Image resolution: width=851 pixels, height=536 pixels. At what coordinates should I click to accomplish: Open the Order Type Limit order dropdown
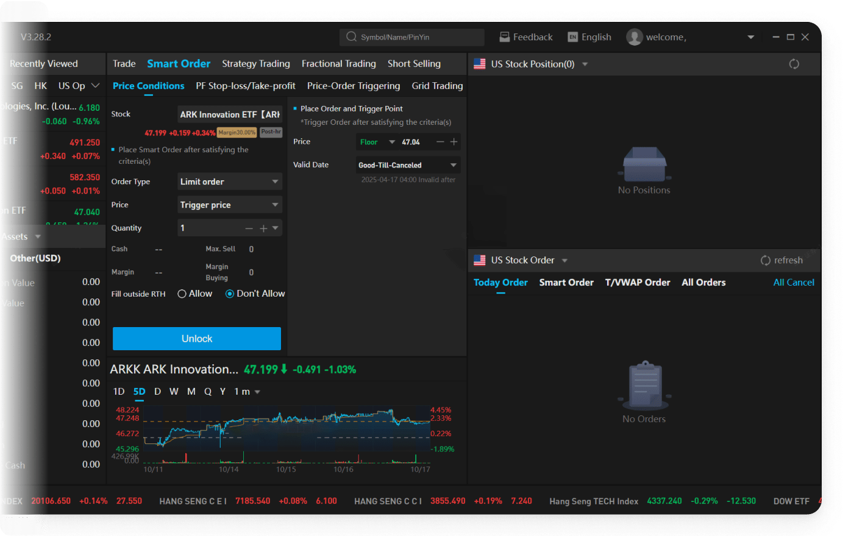click(229, 182)
